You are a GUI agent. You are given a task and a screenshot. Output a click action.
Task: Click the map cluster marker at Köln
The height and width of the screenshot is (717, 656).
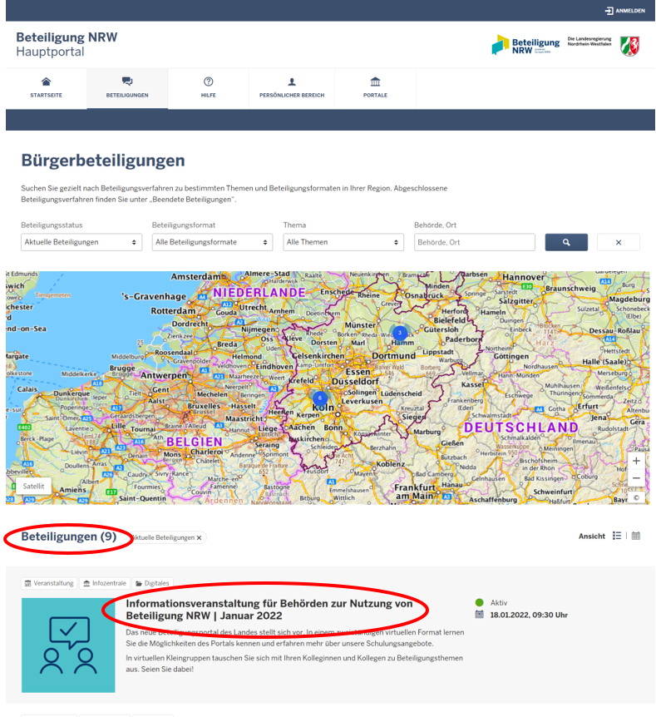point(320,398)
